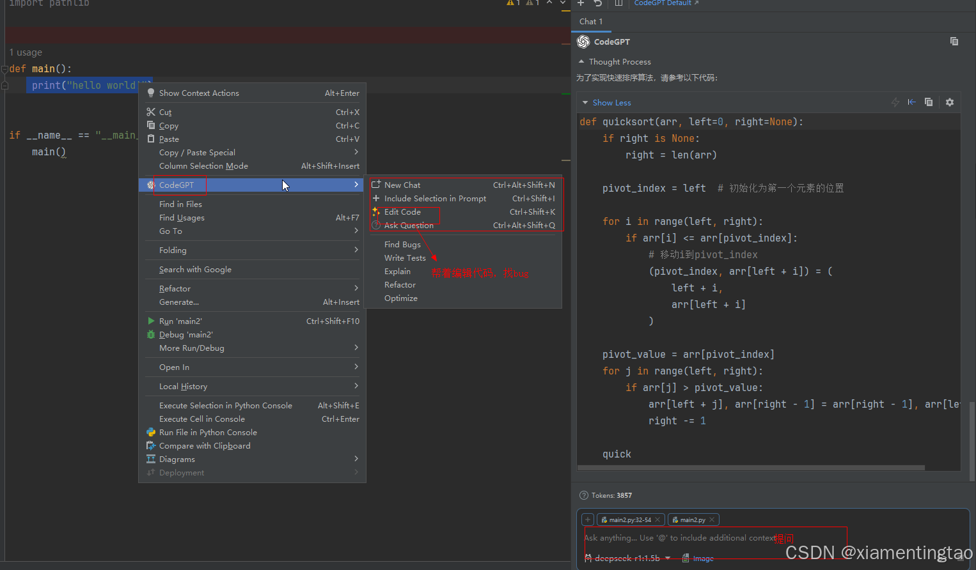Open CodeGPT Default link
The image size is (976, 570).
[x=666, y=3]
